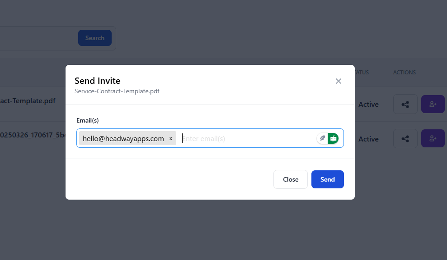Click the Active status in first row
447x260 pixels.
pos(368,105)
